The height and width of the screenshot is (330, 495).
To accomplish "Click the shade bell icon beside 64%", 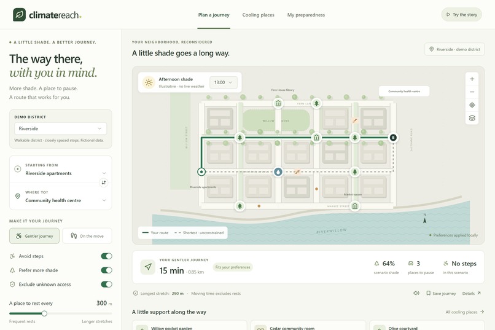I will (376, 264).
